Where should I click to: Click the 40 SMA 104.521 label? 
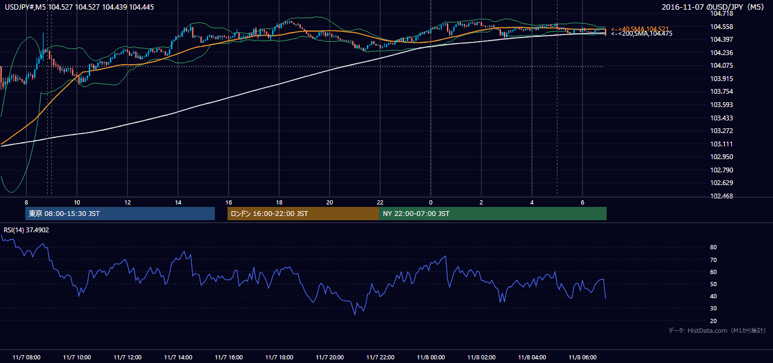click(x=641, y=29)
